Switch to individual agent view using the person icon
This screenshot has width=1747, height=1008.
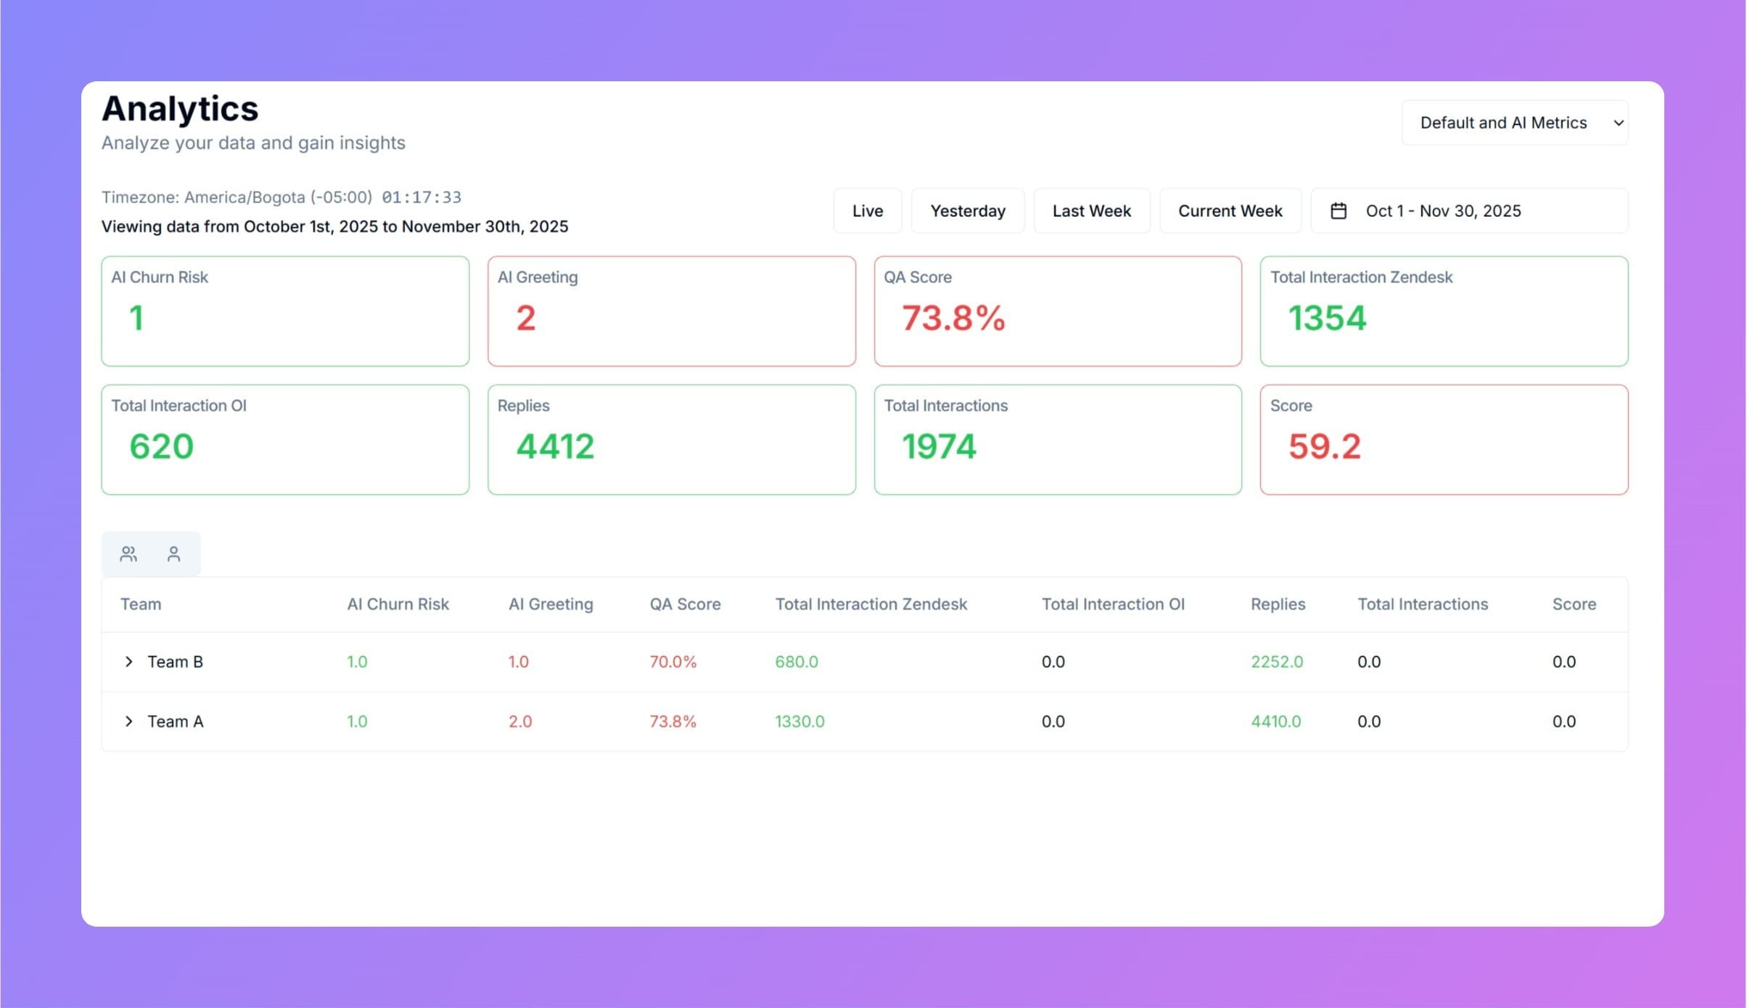pyautogui.click(x=173, y=553)
